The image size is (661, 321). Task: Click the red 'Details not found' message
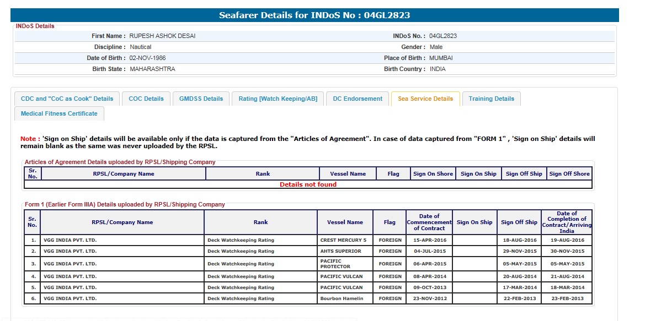coord(308,185)
